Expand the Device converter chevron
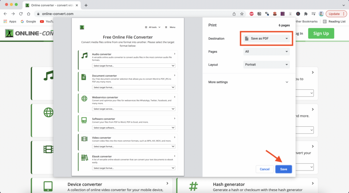 point(167,183)
